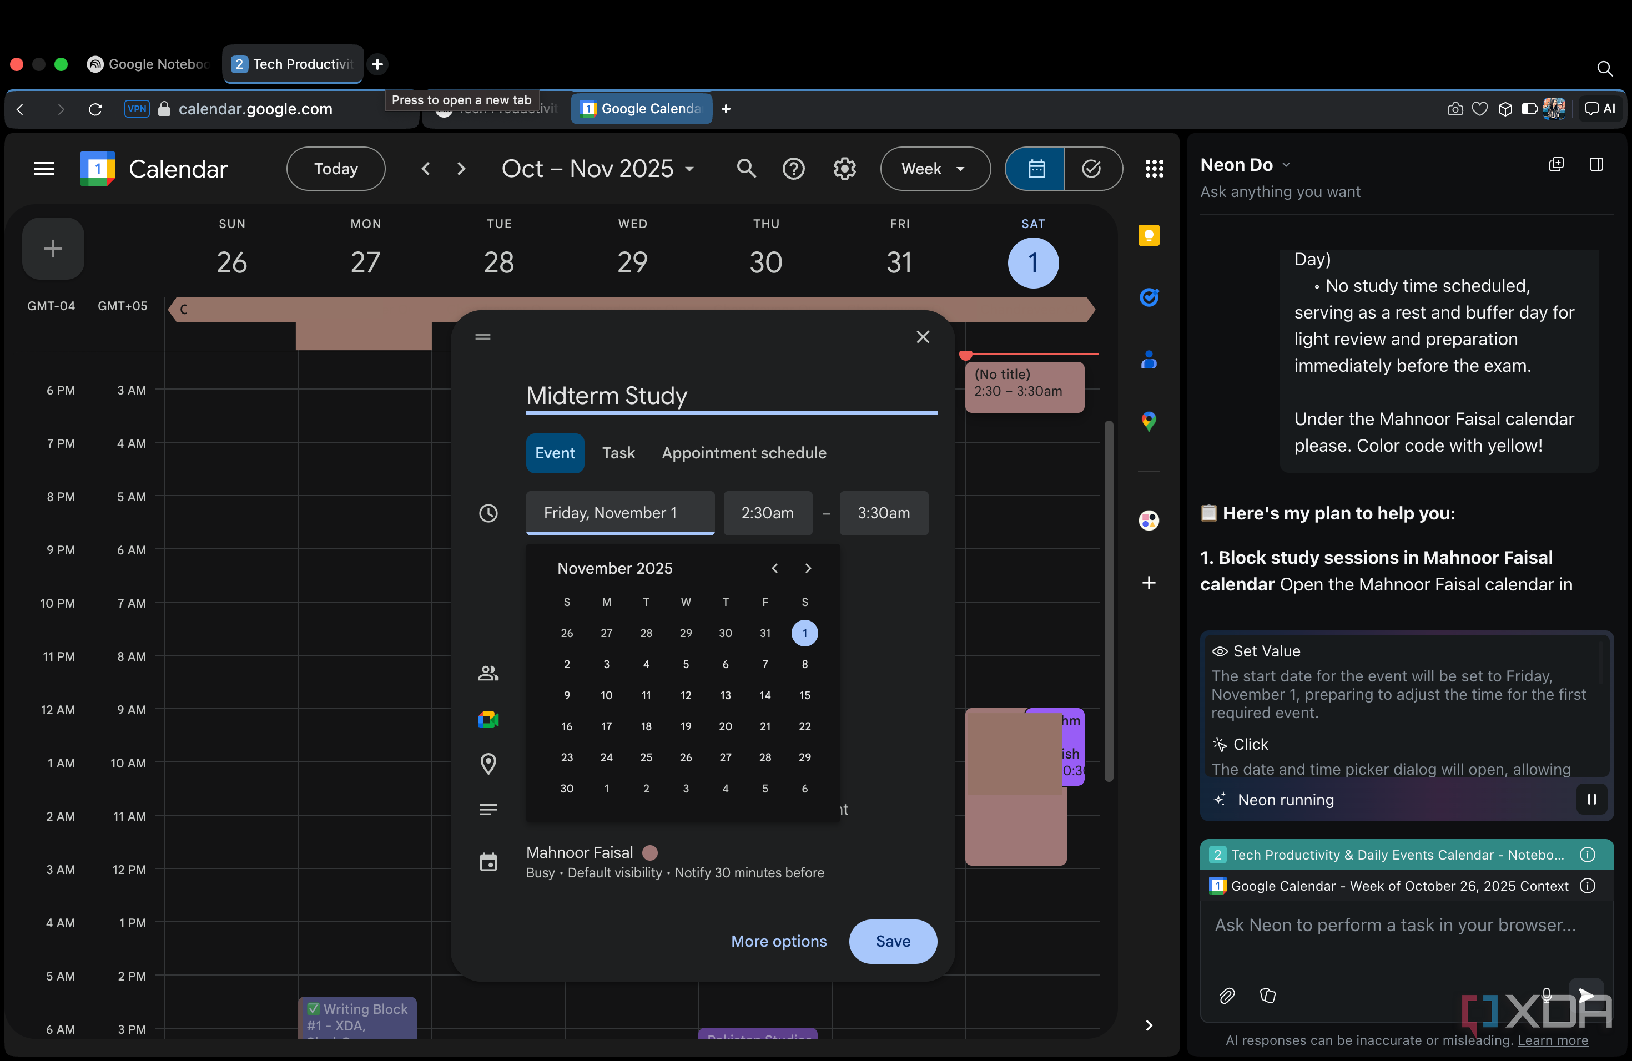Click the Google Meet conferencing icon

(488, 720)
